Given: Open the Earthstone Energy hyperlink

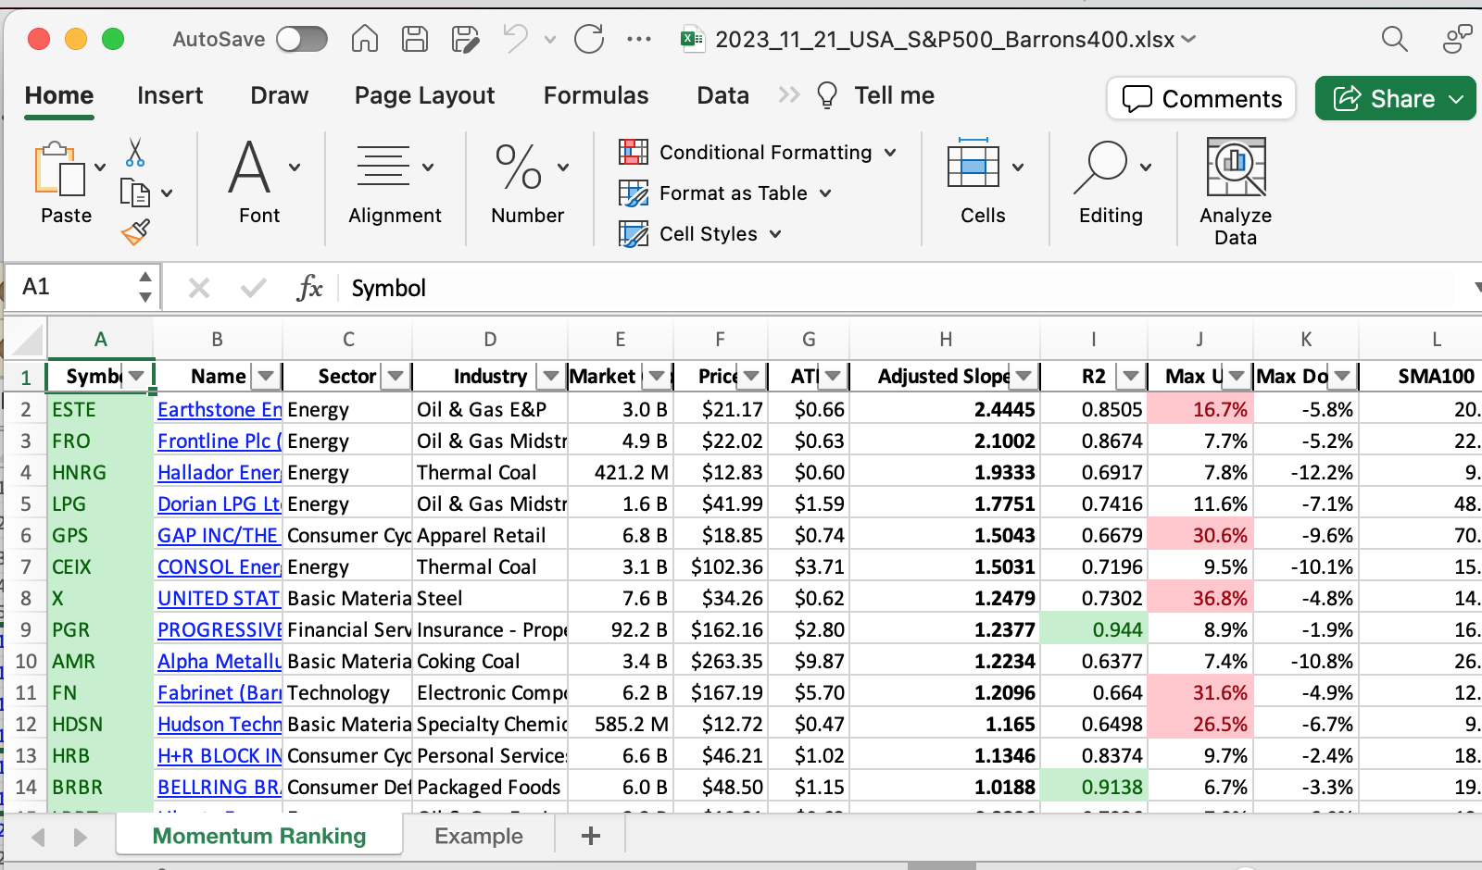Looking at the screenshot, I should (219, 409).
